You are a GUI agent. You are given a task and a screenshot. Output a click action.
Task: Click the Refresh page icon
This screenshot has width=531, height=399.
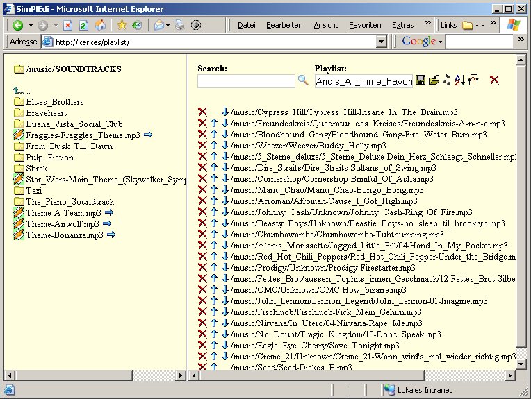coord(83,25)
